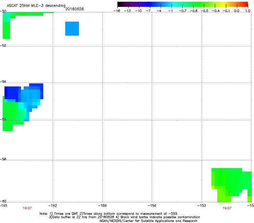Viewport: 254px width, 223px height.
Task: Click the green data patch near latitude -60
Action: (x=232, y=185)
